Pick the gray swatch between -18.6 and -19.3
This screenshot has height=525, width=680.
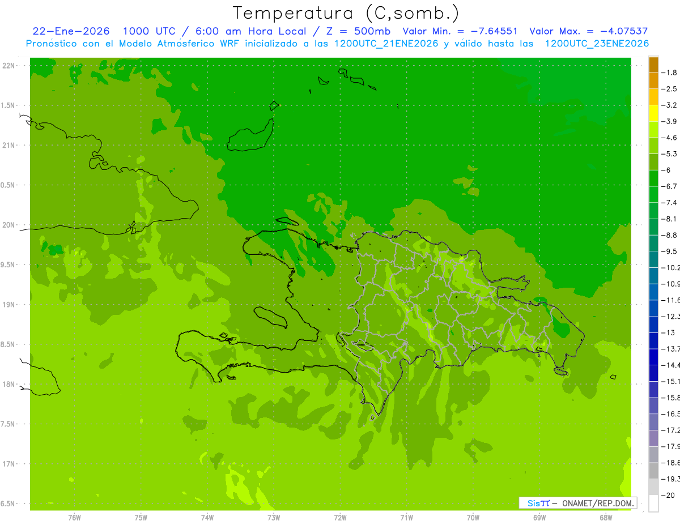(653, 471)
